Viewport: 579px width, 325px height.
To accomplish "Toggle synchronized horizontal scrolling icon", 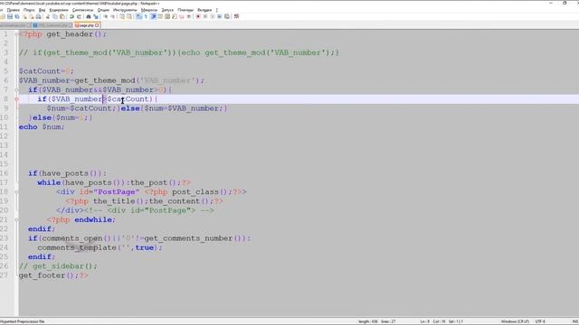I will (x=129, y=16).
